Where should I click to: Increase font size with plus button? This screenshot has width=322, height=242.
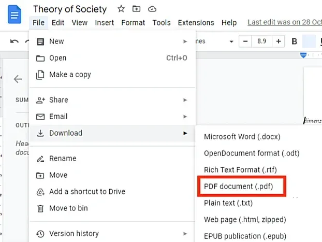pyautogui.click(x=279, y=41)
